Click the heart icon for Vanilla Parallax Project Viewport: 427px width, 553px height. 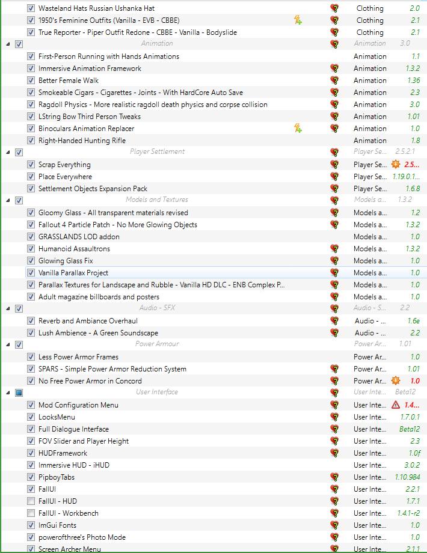click(x=334, y=273)
